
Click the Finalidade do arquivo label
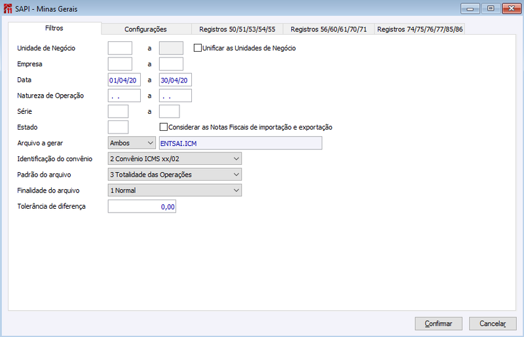tap(48, 190)
